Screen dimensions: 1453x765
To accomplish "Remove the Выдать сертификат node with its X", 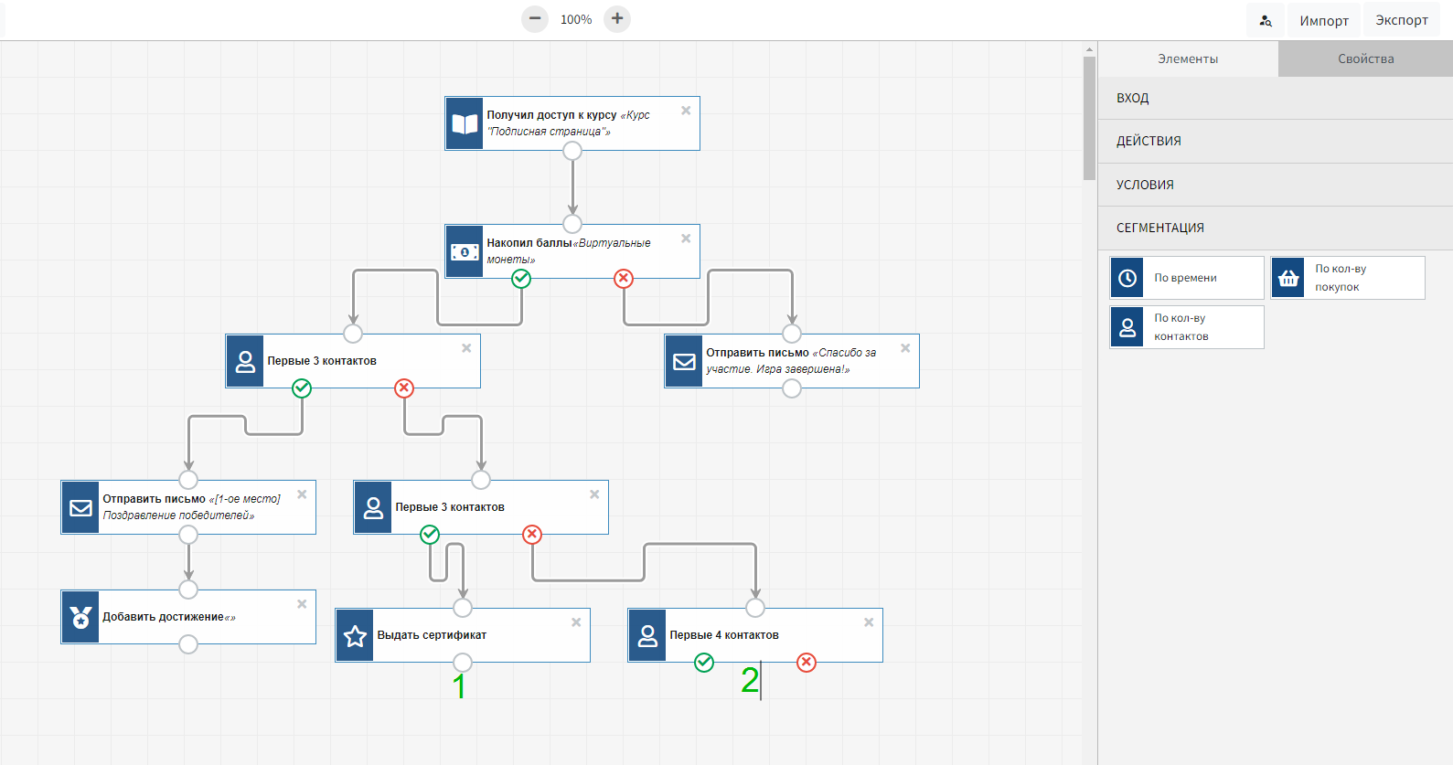I will [x=576, y=622].
